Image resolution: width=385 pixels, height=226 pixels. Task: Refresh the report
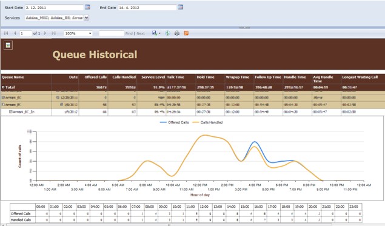pos(167,33)
